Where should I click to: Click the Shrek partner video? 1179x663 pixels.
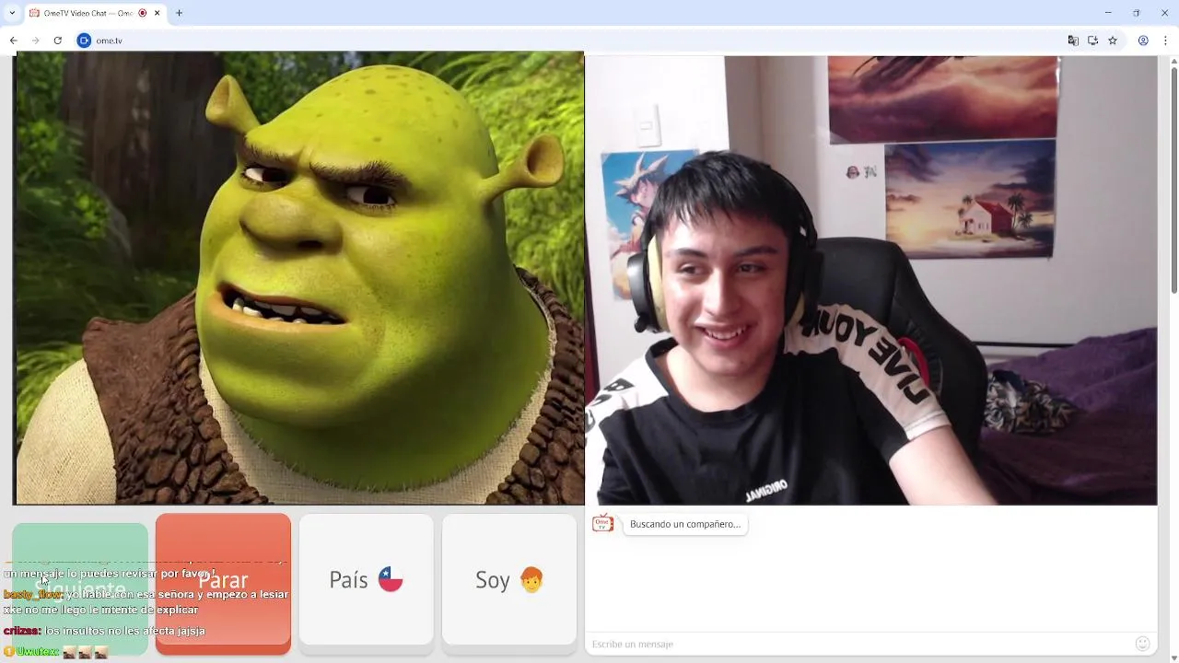pyautogui.click(x=298, y=278)
